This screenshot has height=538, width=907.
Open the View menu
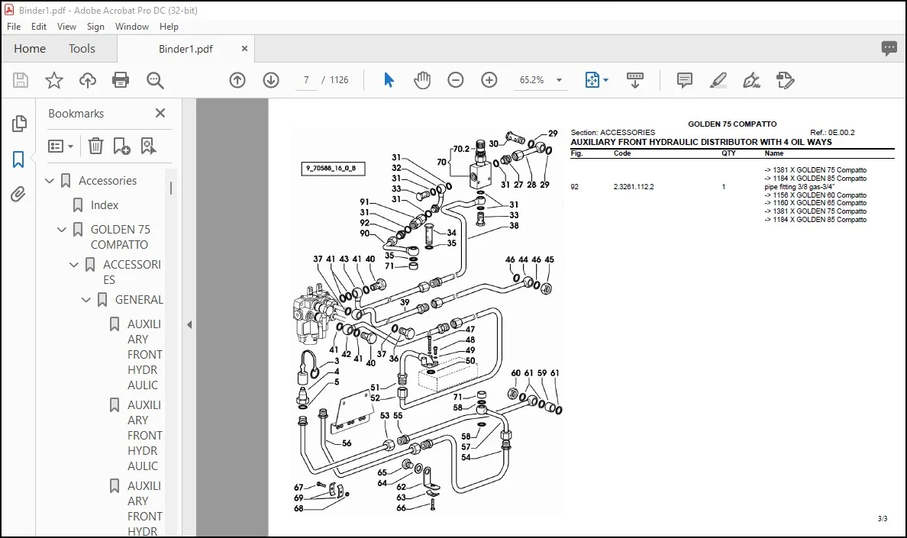click(66, 27)
